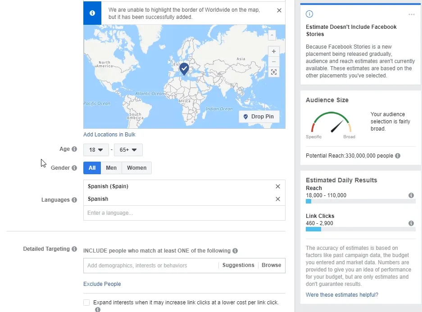Click the Reach estimate info icon
This screenshot has width=422, height=312.
pos(411,195)
